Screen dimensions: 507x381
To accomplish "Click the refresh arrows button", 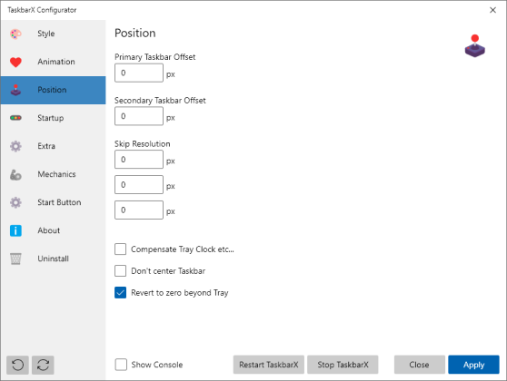I will coord(43,366).
